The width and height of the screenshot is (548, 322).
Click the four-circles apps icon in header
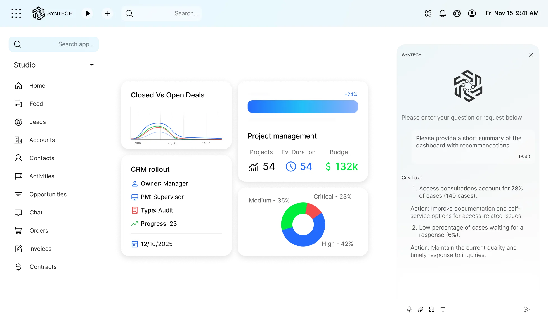pyautogui.click(x=428, y=13)
